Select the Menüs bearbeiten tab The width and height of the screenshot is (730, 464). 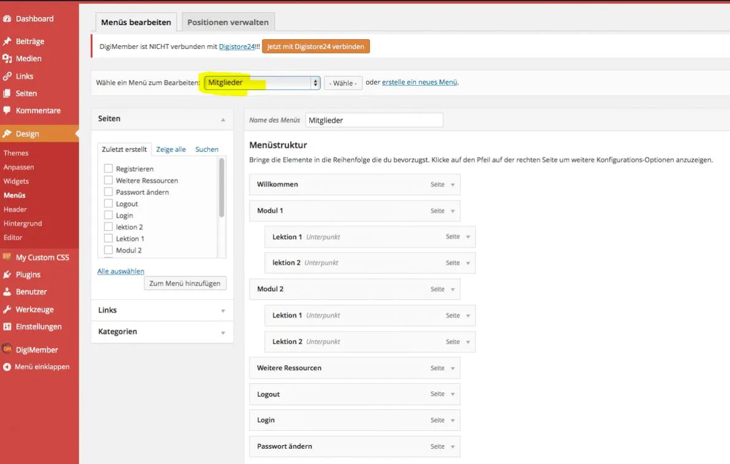pyautogui.click(x=136, y=22)
